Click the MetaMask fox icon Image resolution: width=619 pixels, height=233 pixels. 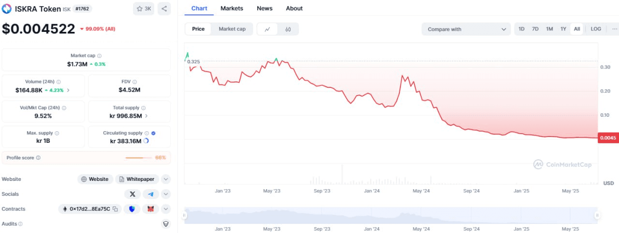(150, 209)
